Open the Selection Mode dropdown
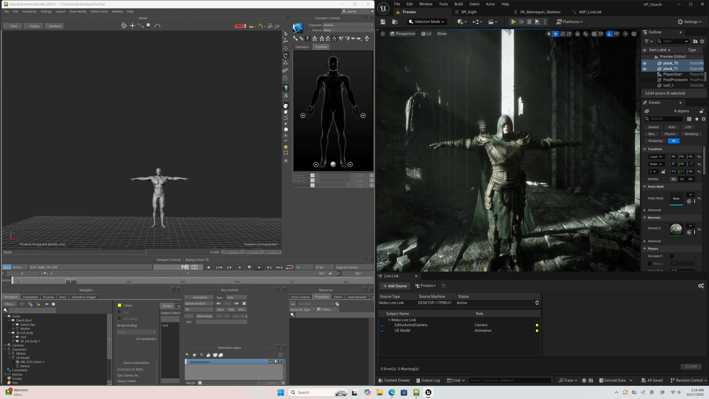 [427, 22]
